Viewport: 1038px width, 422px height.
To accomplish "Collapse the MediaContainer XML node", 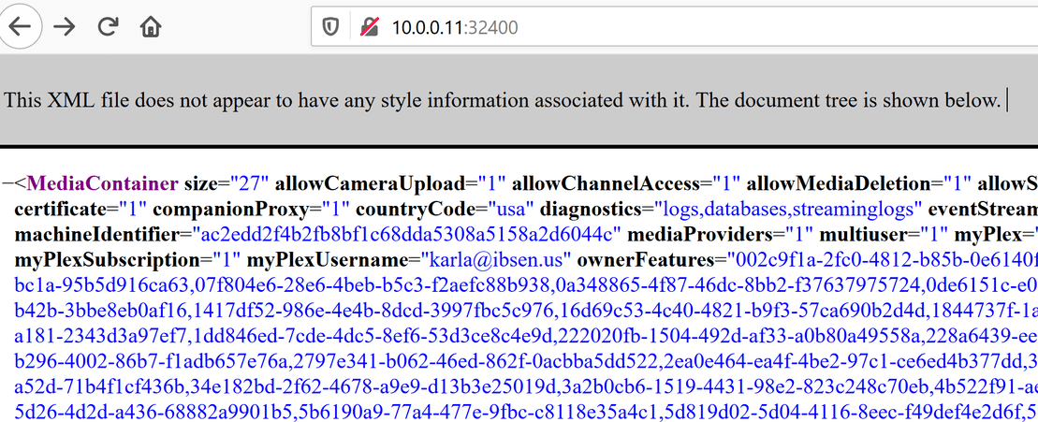I will (7, 182).
